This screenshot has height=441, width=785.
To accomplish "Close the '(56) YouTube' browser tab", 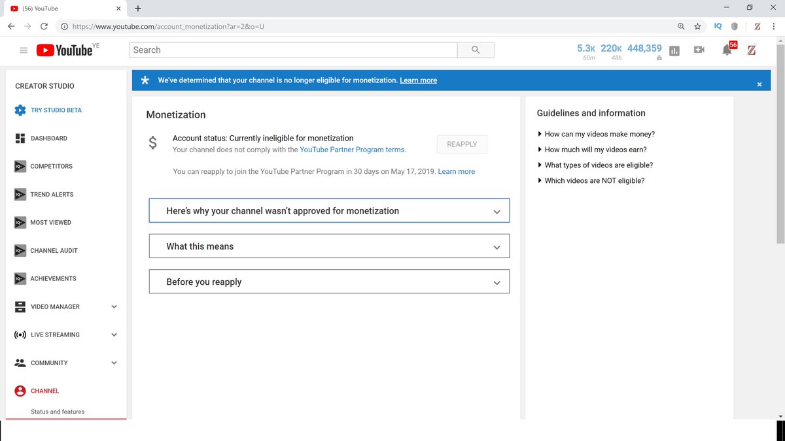I will (x=118, y=8).
